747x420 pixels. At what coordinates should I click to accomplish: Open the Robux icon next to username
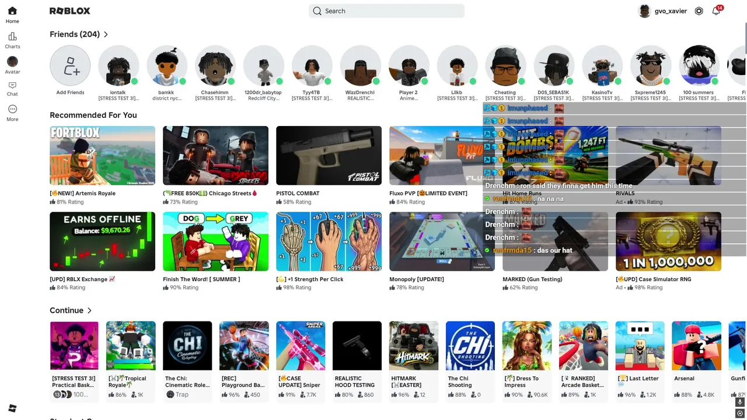pyautogui.click(x=699, y=11)
